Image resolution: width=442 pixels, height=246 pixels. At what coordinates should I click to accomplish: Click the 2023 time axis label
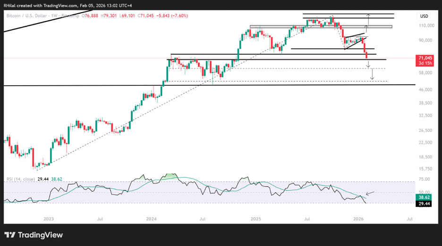49,219
